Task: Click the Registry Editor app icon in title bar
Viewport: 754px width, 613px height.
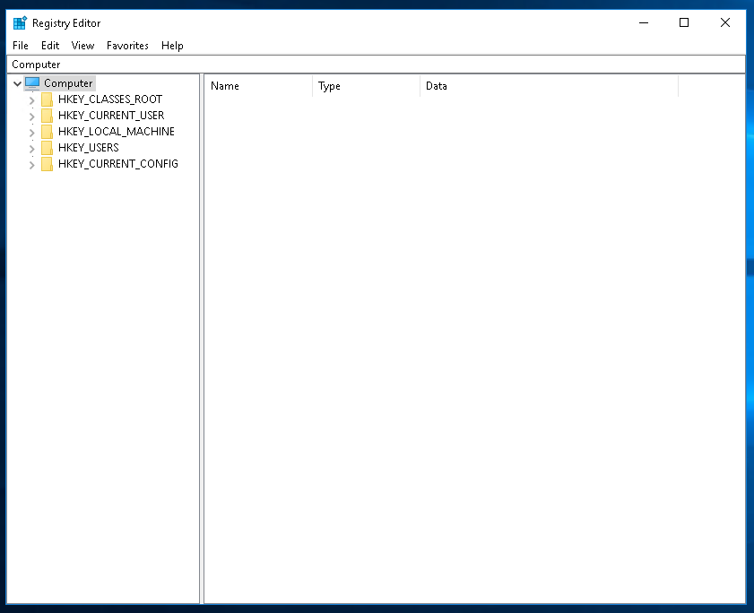Action: 21,22
